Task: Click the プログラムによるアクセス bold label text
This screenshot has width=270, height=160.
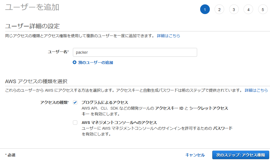Action: (x=105, y=102)
